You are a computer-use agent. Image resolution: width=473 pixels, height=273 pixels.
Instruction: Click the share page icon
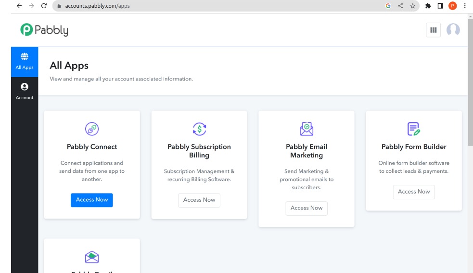(400, 6)
